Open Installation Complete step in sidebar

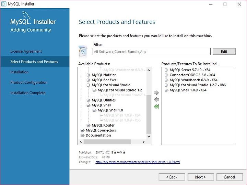[28, 93]
